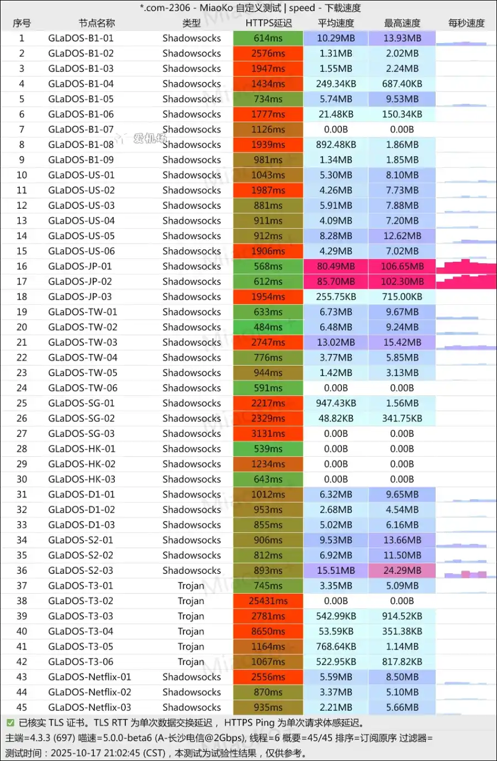The height and width of the screenshot is (761, 497).
Task: Select the 平均速度 column header
Action: [336, 23]
